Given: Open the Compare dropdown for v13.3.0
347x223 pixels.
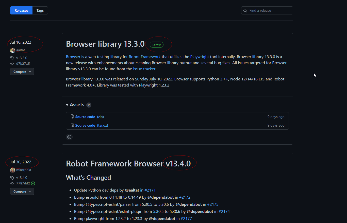Looking at the screenshot, I should tap(22, 72).
